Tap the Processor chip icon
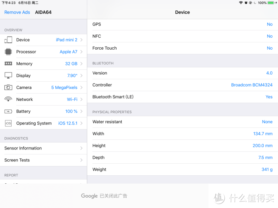This screenshot has width=278, height=208. coord(8,52)
